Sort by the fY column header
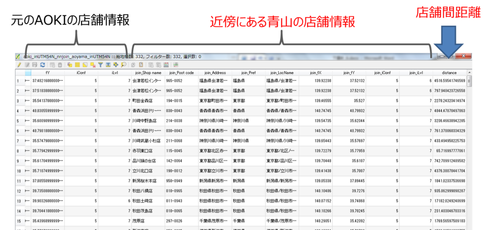489x230 pixels. [48, 73]
